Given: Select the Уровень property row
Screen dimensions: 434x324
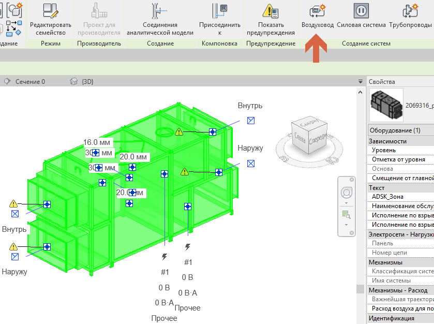Looking at the screenshot, I should click(401, 150).
